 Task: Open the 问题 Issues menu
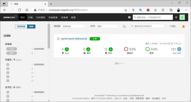(30, 17)
